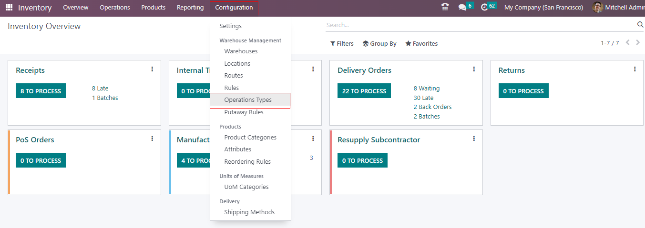Screen dimensions: 645x228
Task: Open the 2 Back Orders link
Action: point(432,107)
